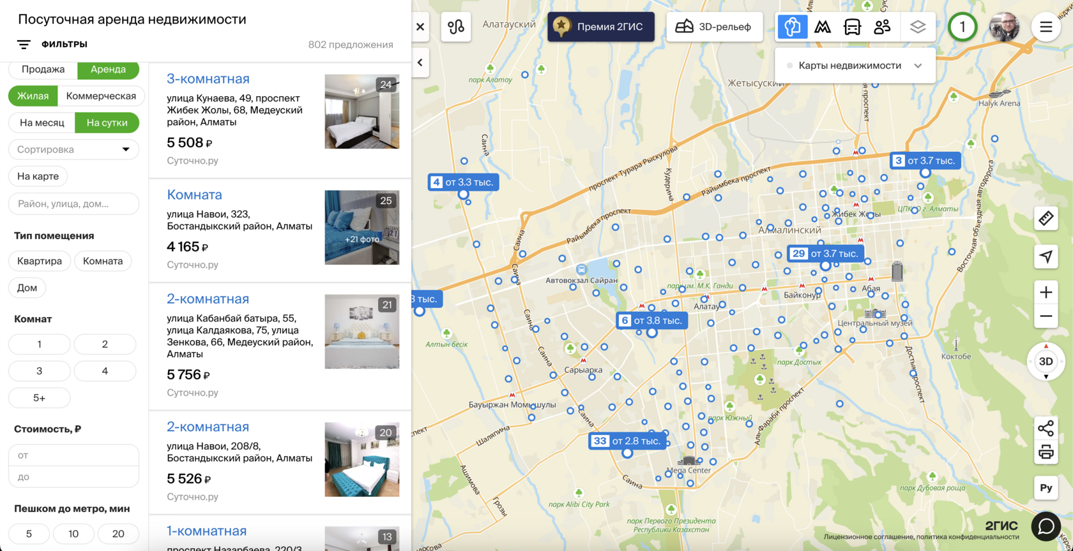
Task: Filter by 5+ rooms
Action: click(39, 398)
